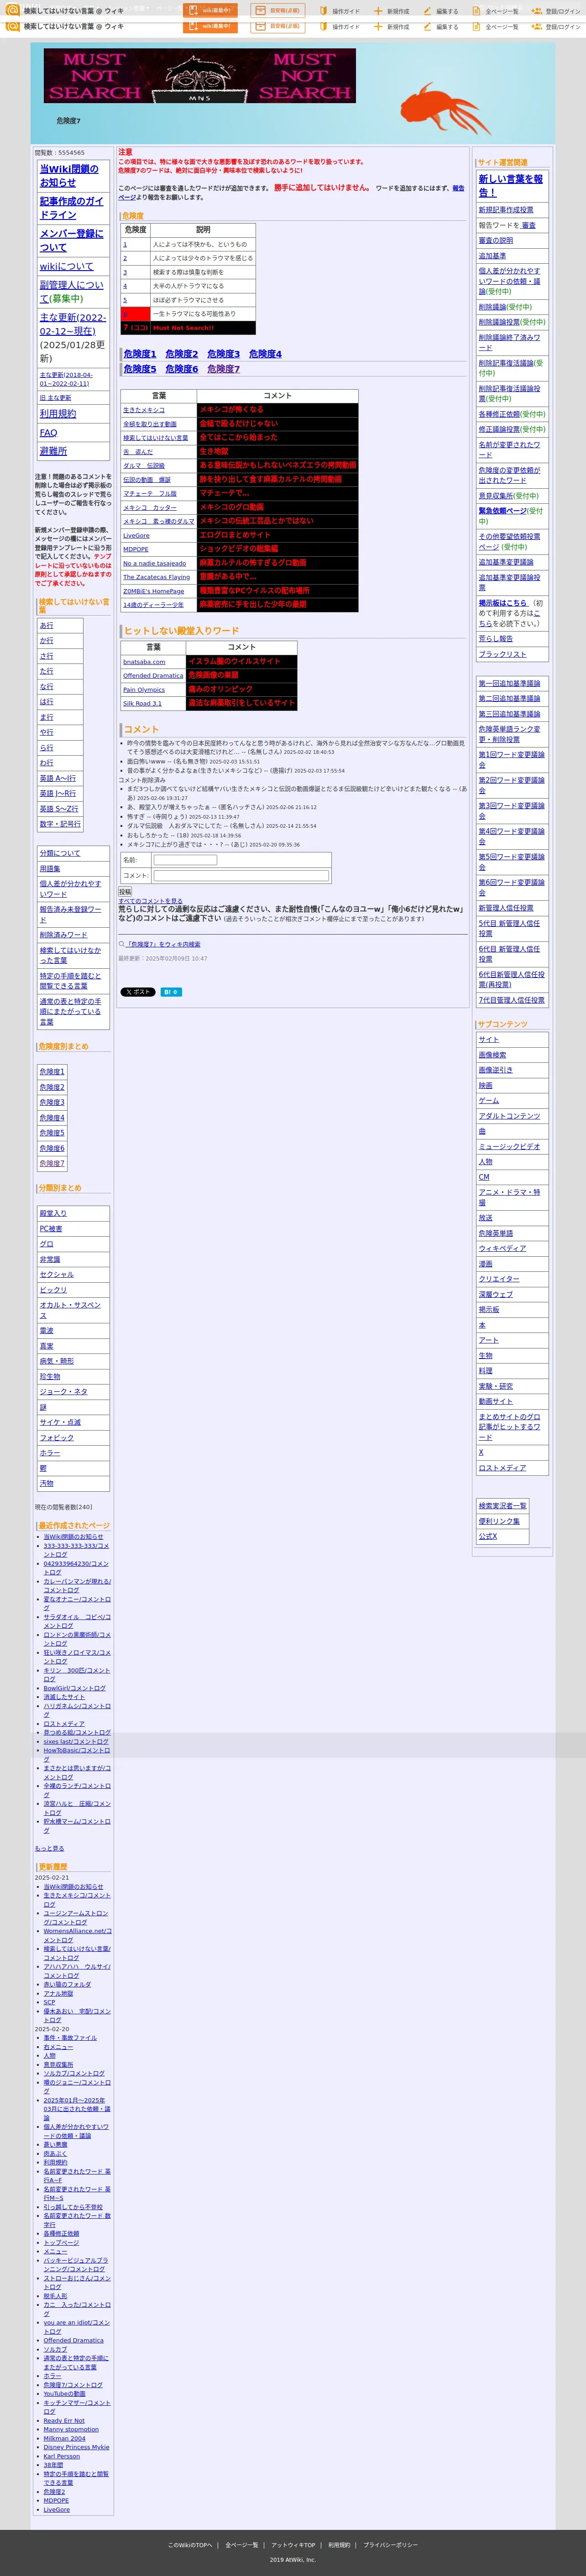Click the 投稿 submit button
This screenshot has width=586, height=2576.
click(125, 891)
